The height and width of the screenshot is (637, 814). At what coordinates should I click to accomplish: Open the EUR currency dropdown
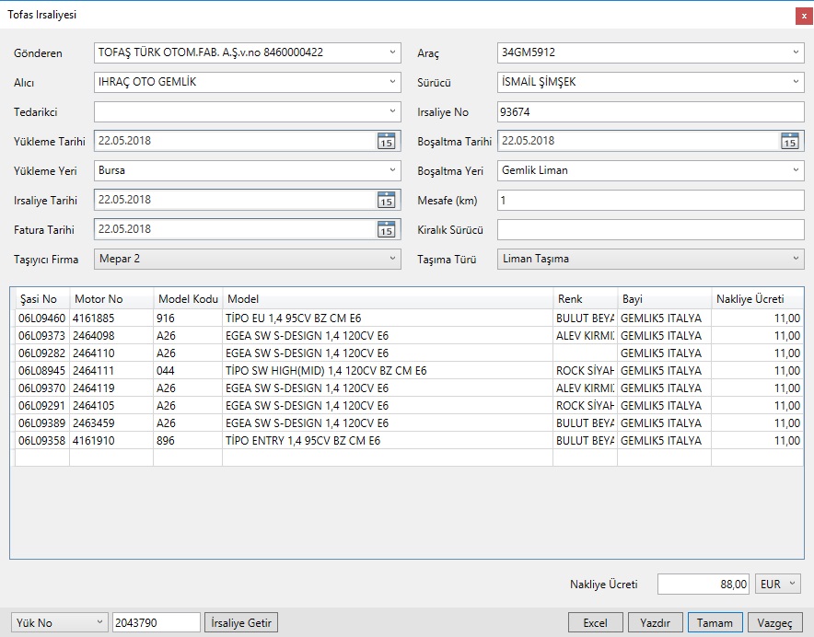point(778,584)
